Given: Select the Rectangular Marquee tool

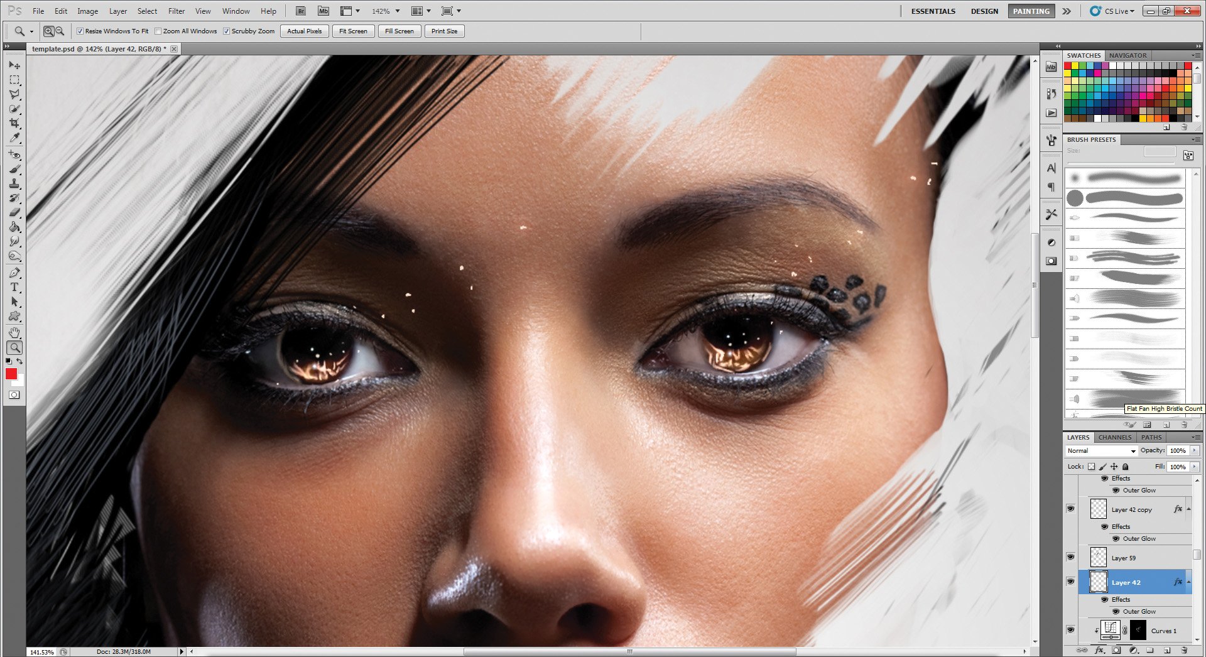Looking at the screenshot, I should (14, 80).
